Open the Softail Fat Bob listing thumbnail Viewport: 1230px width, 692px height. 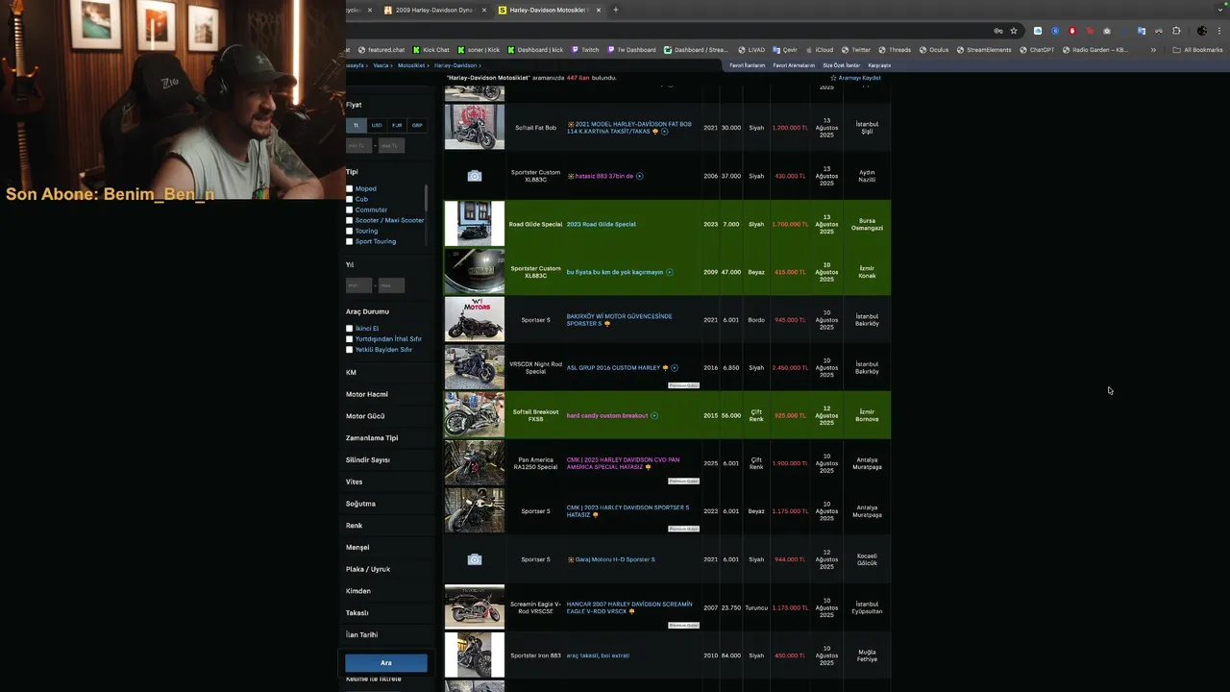(x=474, y=127)
